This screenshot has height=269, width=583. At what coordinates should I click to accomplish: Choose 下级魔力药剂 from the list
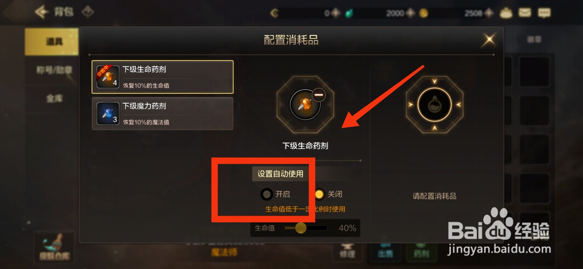click(x=163, y=113)
